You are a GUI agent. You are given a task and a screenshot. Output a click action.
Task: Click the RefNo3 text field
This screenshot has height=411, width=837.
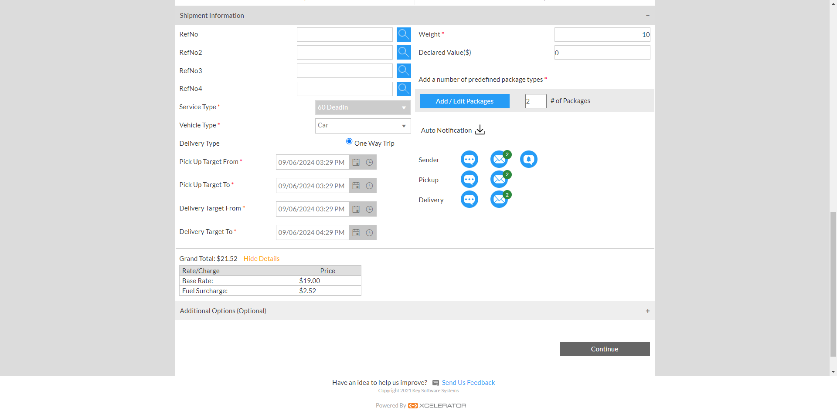click(x=345, y=71)
